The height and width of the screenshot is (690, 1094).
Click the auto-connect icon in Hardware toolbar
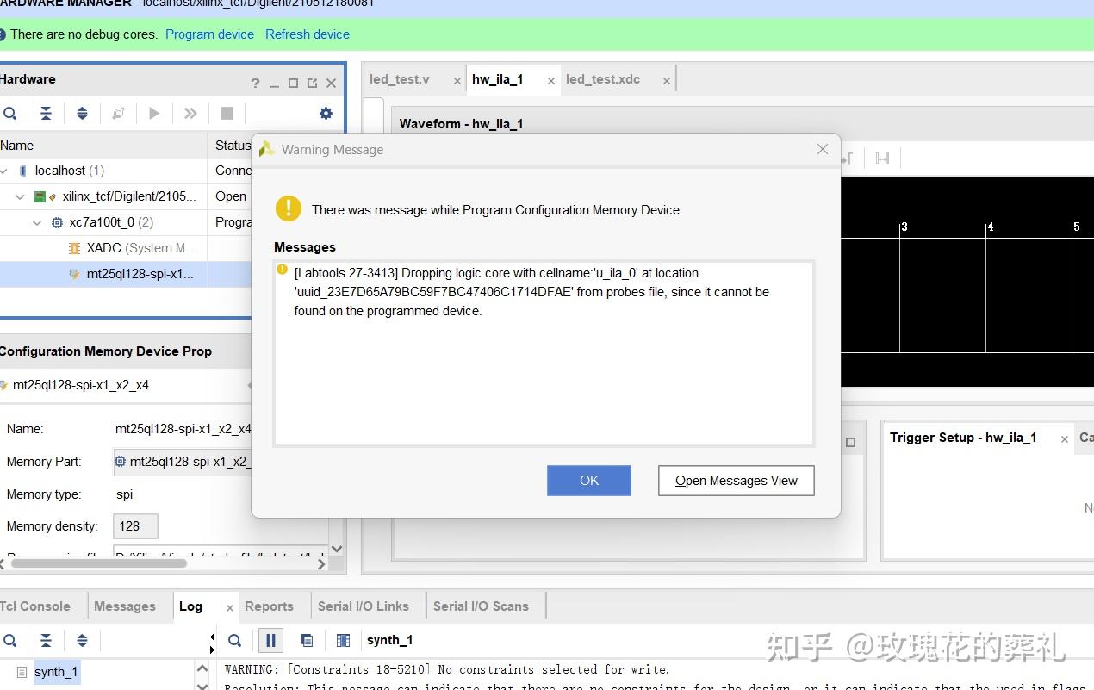pyautogui.click(x=118, y=113)
